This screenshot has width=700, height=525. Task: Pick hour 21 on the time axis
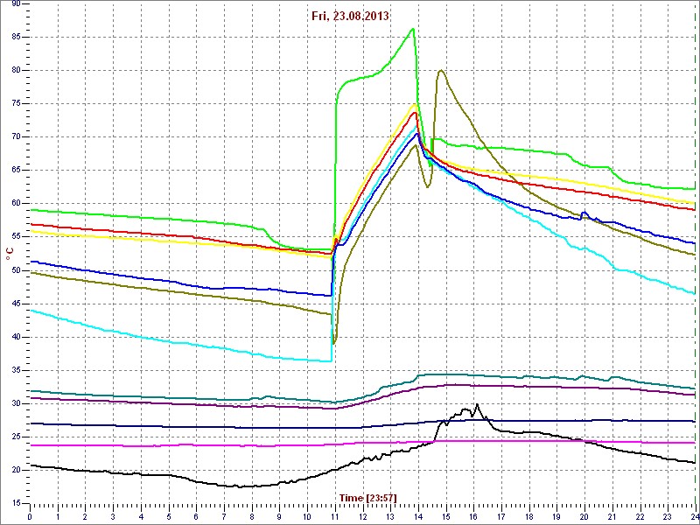(x=612, y=516)
